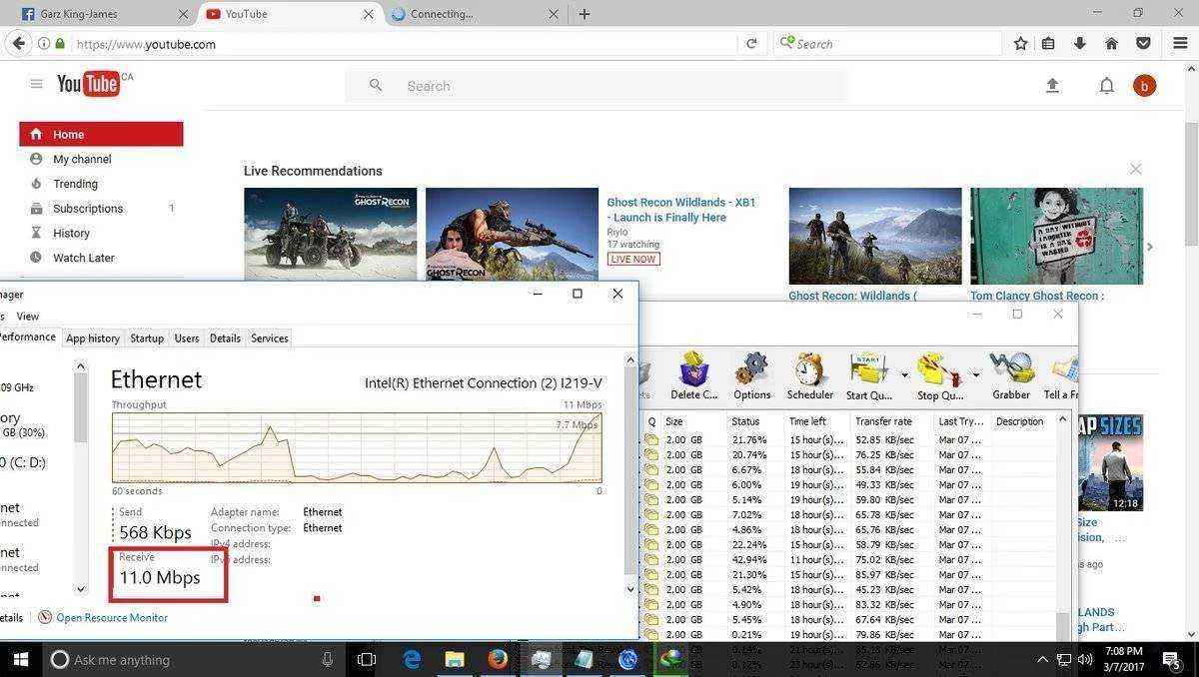Click Delete Completed in the download manager

click(x=693, y=375)
